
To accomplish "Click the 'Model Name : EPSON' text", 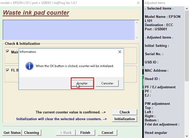I will point(162,16).
